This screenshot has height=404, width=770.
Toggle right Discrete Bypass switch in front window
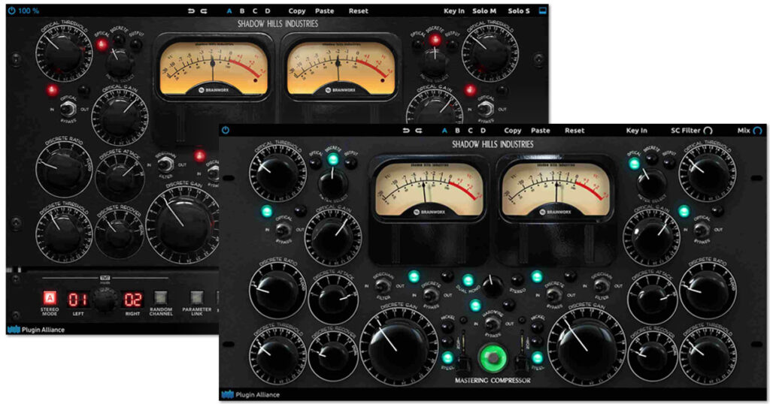click(554, 295)
